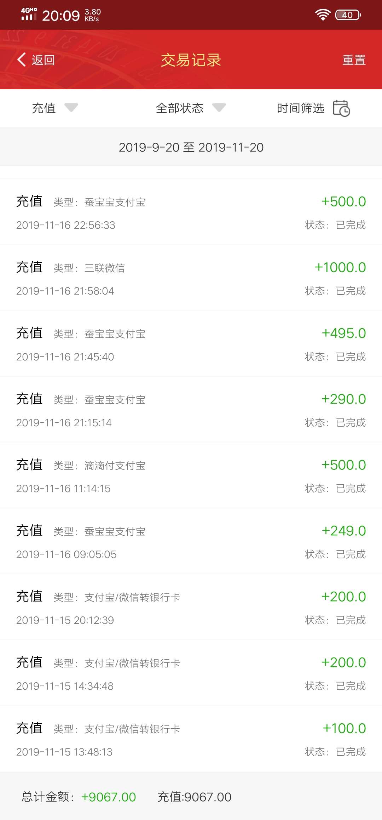The image size is (382, 820).
Task: Tap the 返回 back label
Action: [x=43, y=60]
